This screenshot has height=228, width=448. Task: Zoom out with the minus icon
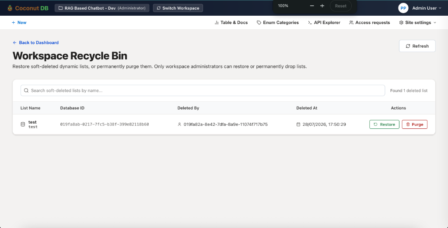click(x=312, y=6)
